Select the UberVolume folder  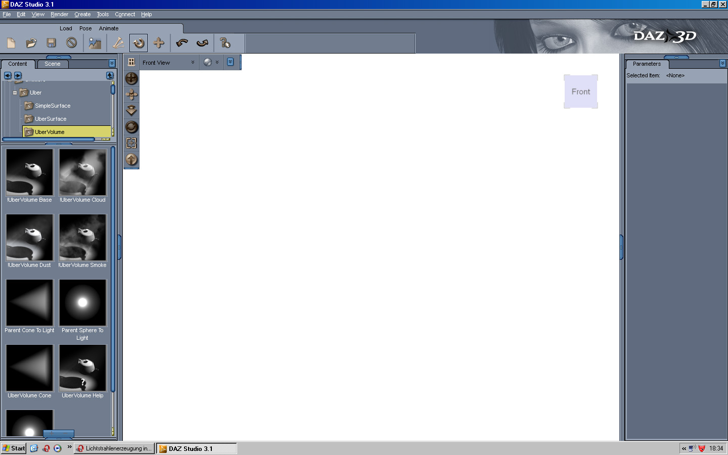pos(67,132)
